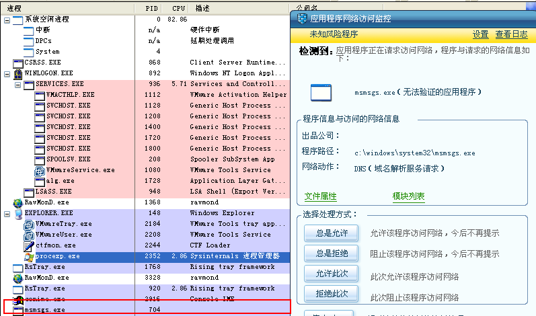Click the System process icon
The height and width of the screenshot is (316, 536).
29,52
